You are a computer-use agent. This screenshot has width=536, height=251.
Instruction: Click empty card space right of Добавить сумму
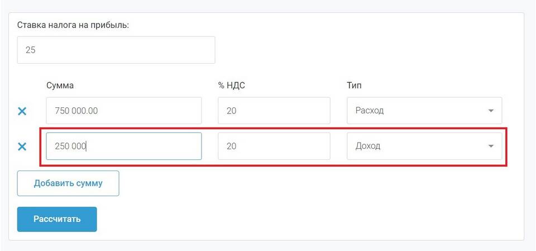pyautogui.click(x=308, y=183)
